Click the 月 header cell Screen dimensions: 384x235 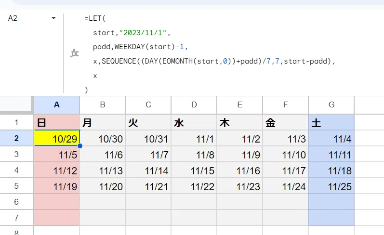tap(103, 122)
